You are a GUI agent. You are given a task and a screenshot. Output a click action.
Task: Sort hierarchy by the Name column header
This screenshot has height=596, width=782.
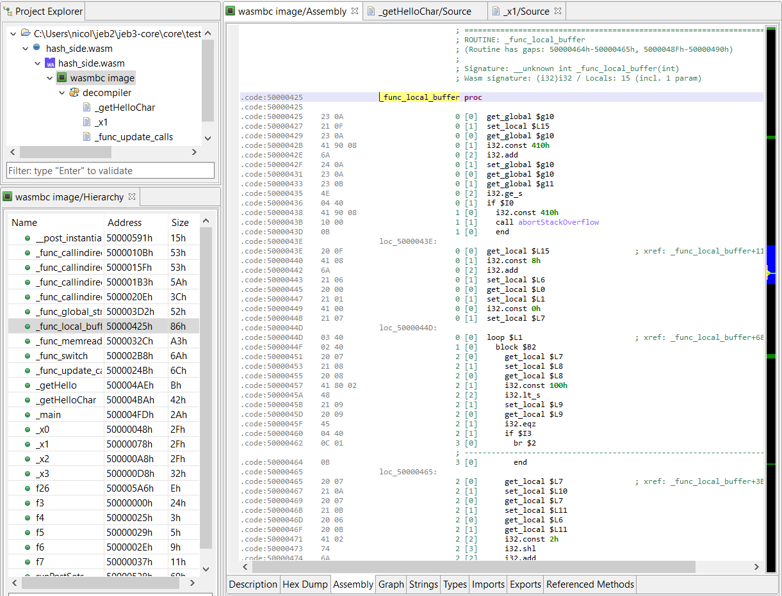coord(56,222)
